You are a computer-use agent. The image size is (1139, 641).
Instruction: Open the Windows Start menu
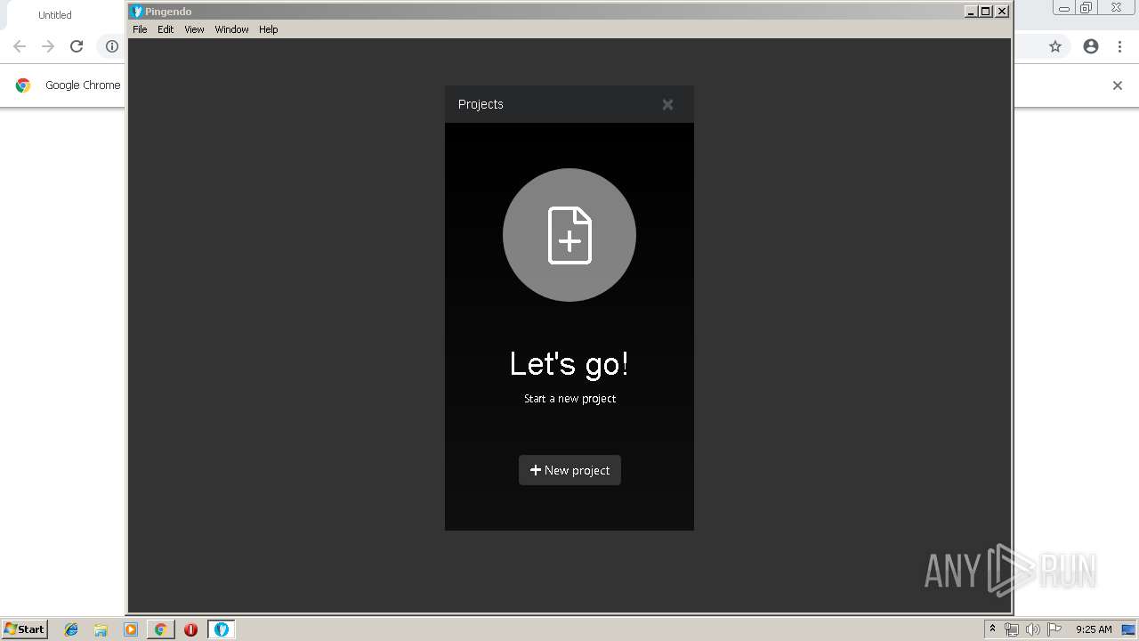[x=25, y=629]
